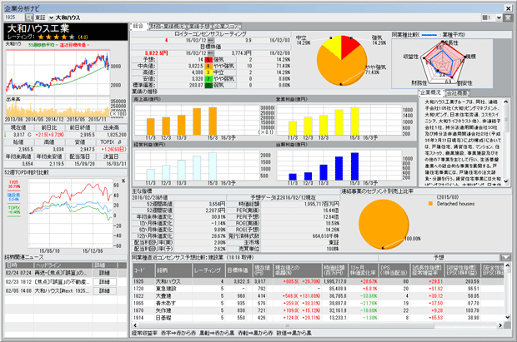This screenshot has width=517, height=342.
Task: Click the peer table scroll-down arrow
Action: pos(508,318)
